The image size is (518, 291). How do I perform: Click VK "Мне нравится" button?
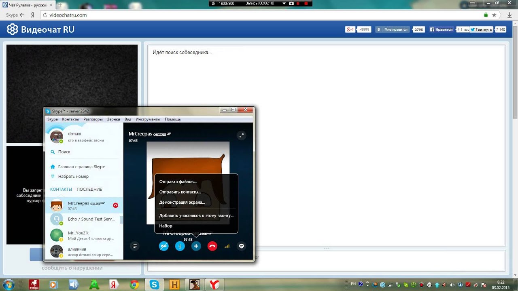point(393,30)
